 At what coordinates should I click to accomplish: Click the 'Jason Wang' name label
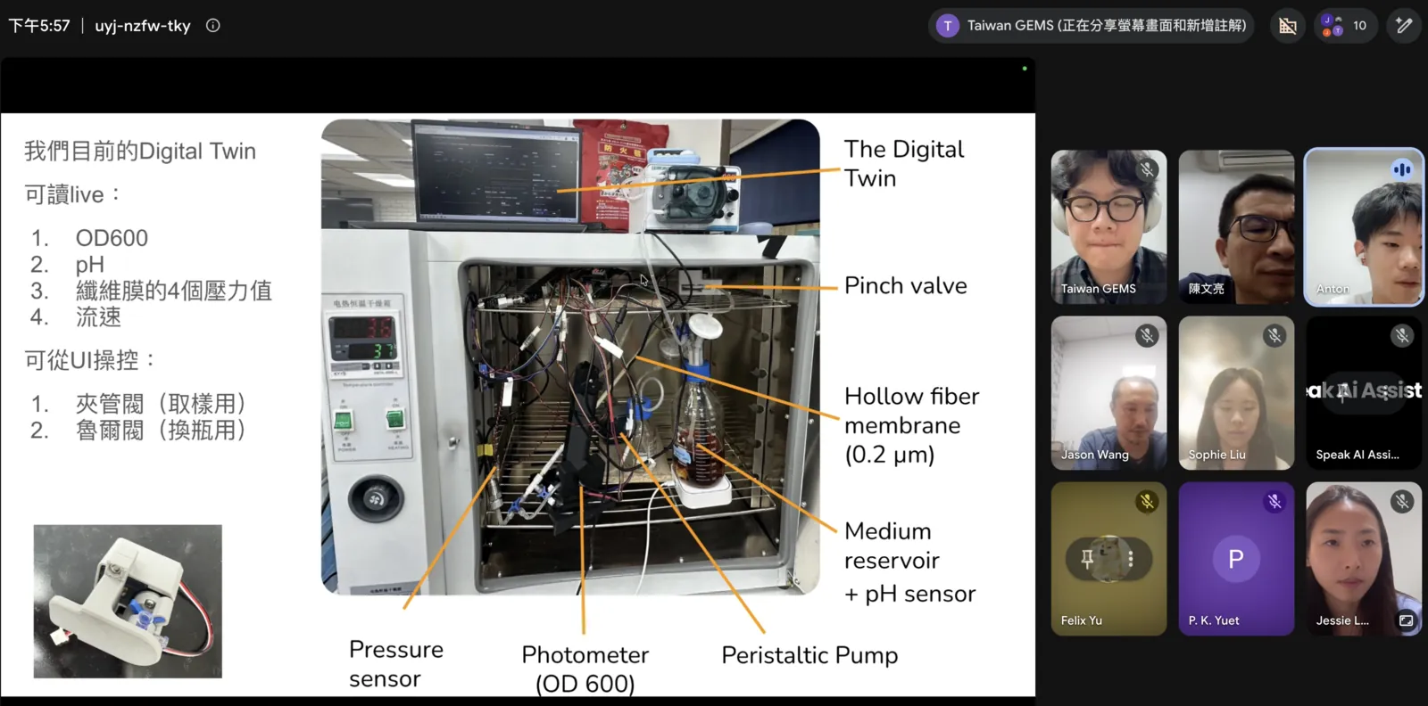(x=1095, y=455)
